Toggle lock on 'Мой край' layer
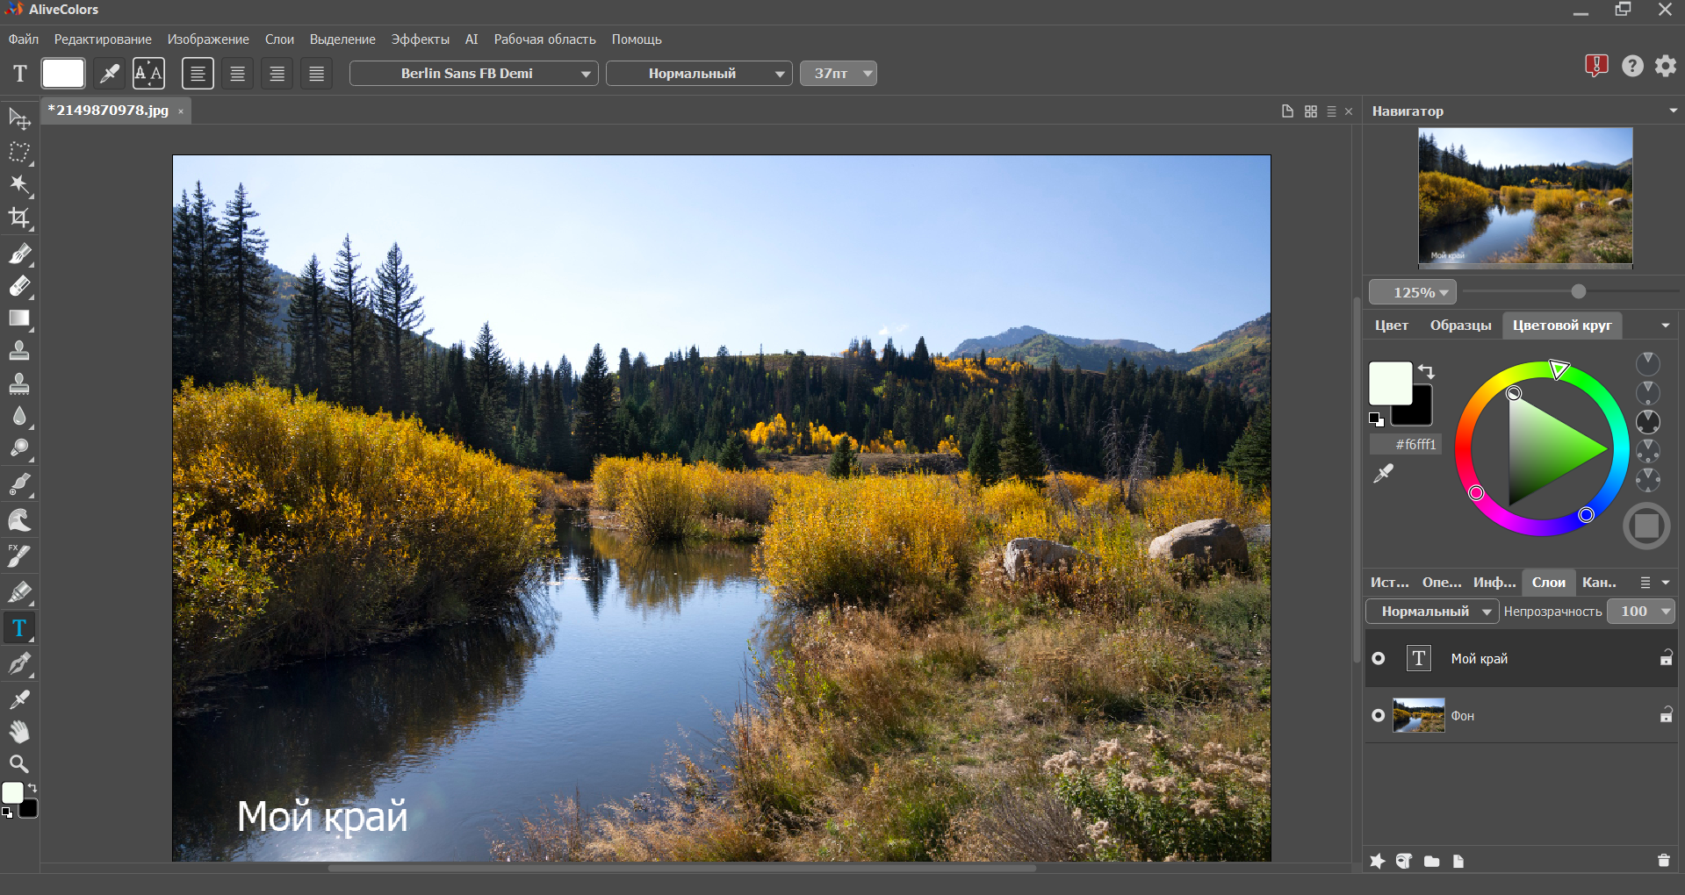This screenshot has height=895, width=1685. click(1666, 658)
